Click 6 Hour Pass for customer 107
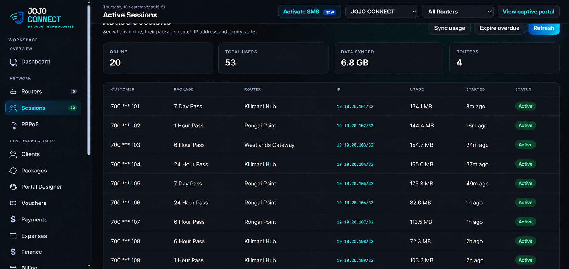The height and width of the screenshot is (269, 569). click(x=189, y=222)
